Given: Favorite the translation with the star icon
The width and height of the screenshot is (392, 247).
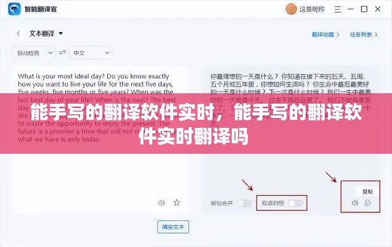Looking at the screenshot, I should [177, 203].
